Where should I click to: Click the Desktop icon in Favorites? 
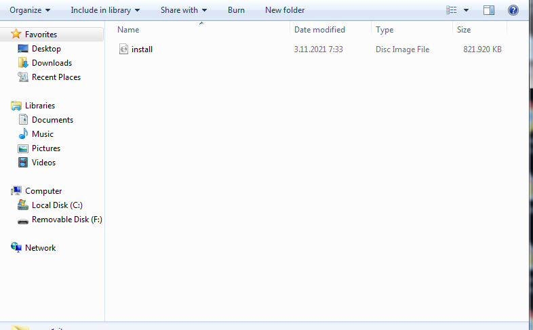click(x=24, y=49)
